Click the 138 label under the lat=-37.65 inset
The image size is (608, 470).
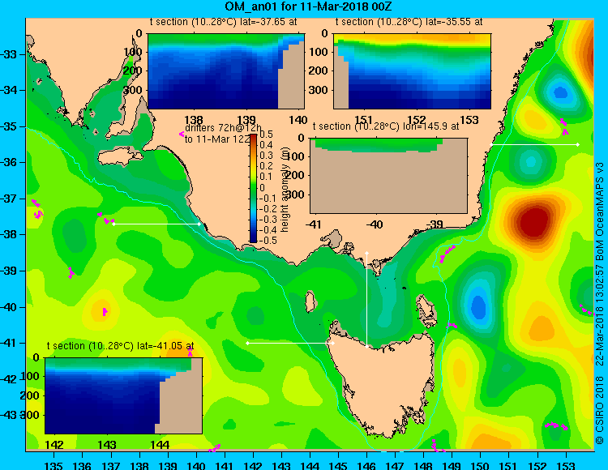point(194,120)
